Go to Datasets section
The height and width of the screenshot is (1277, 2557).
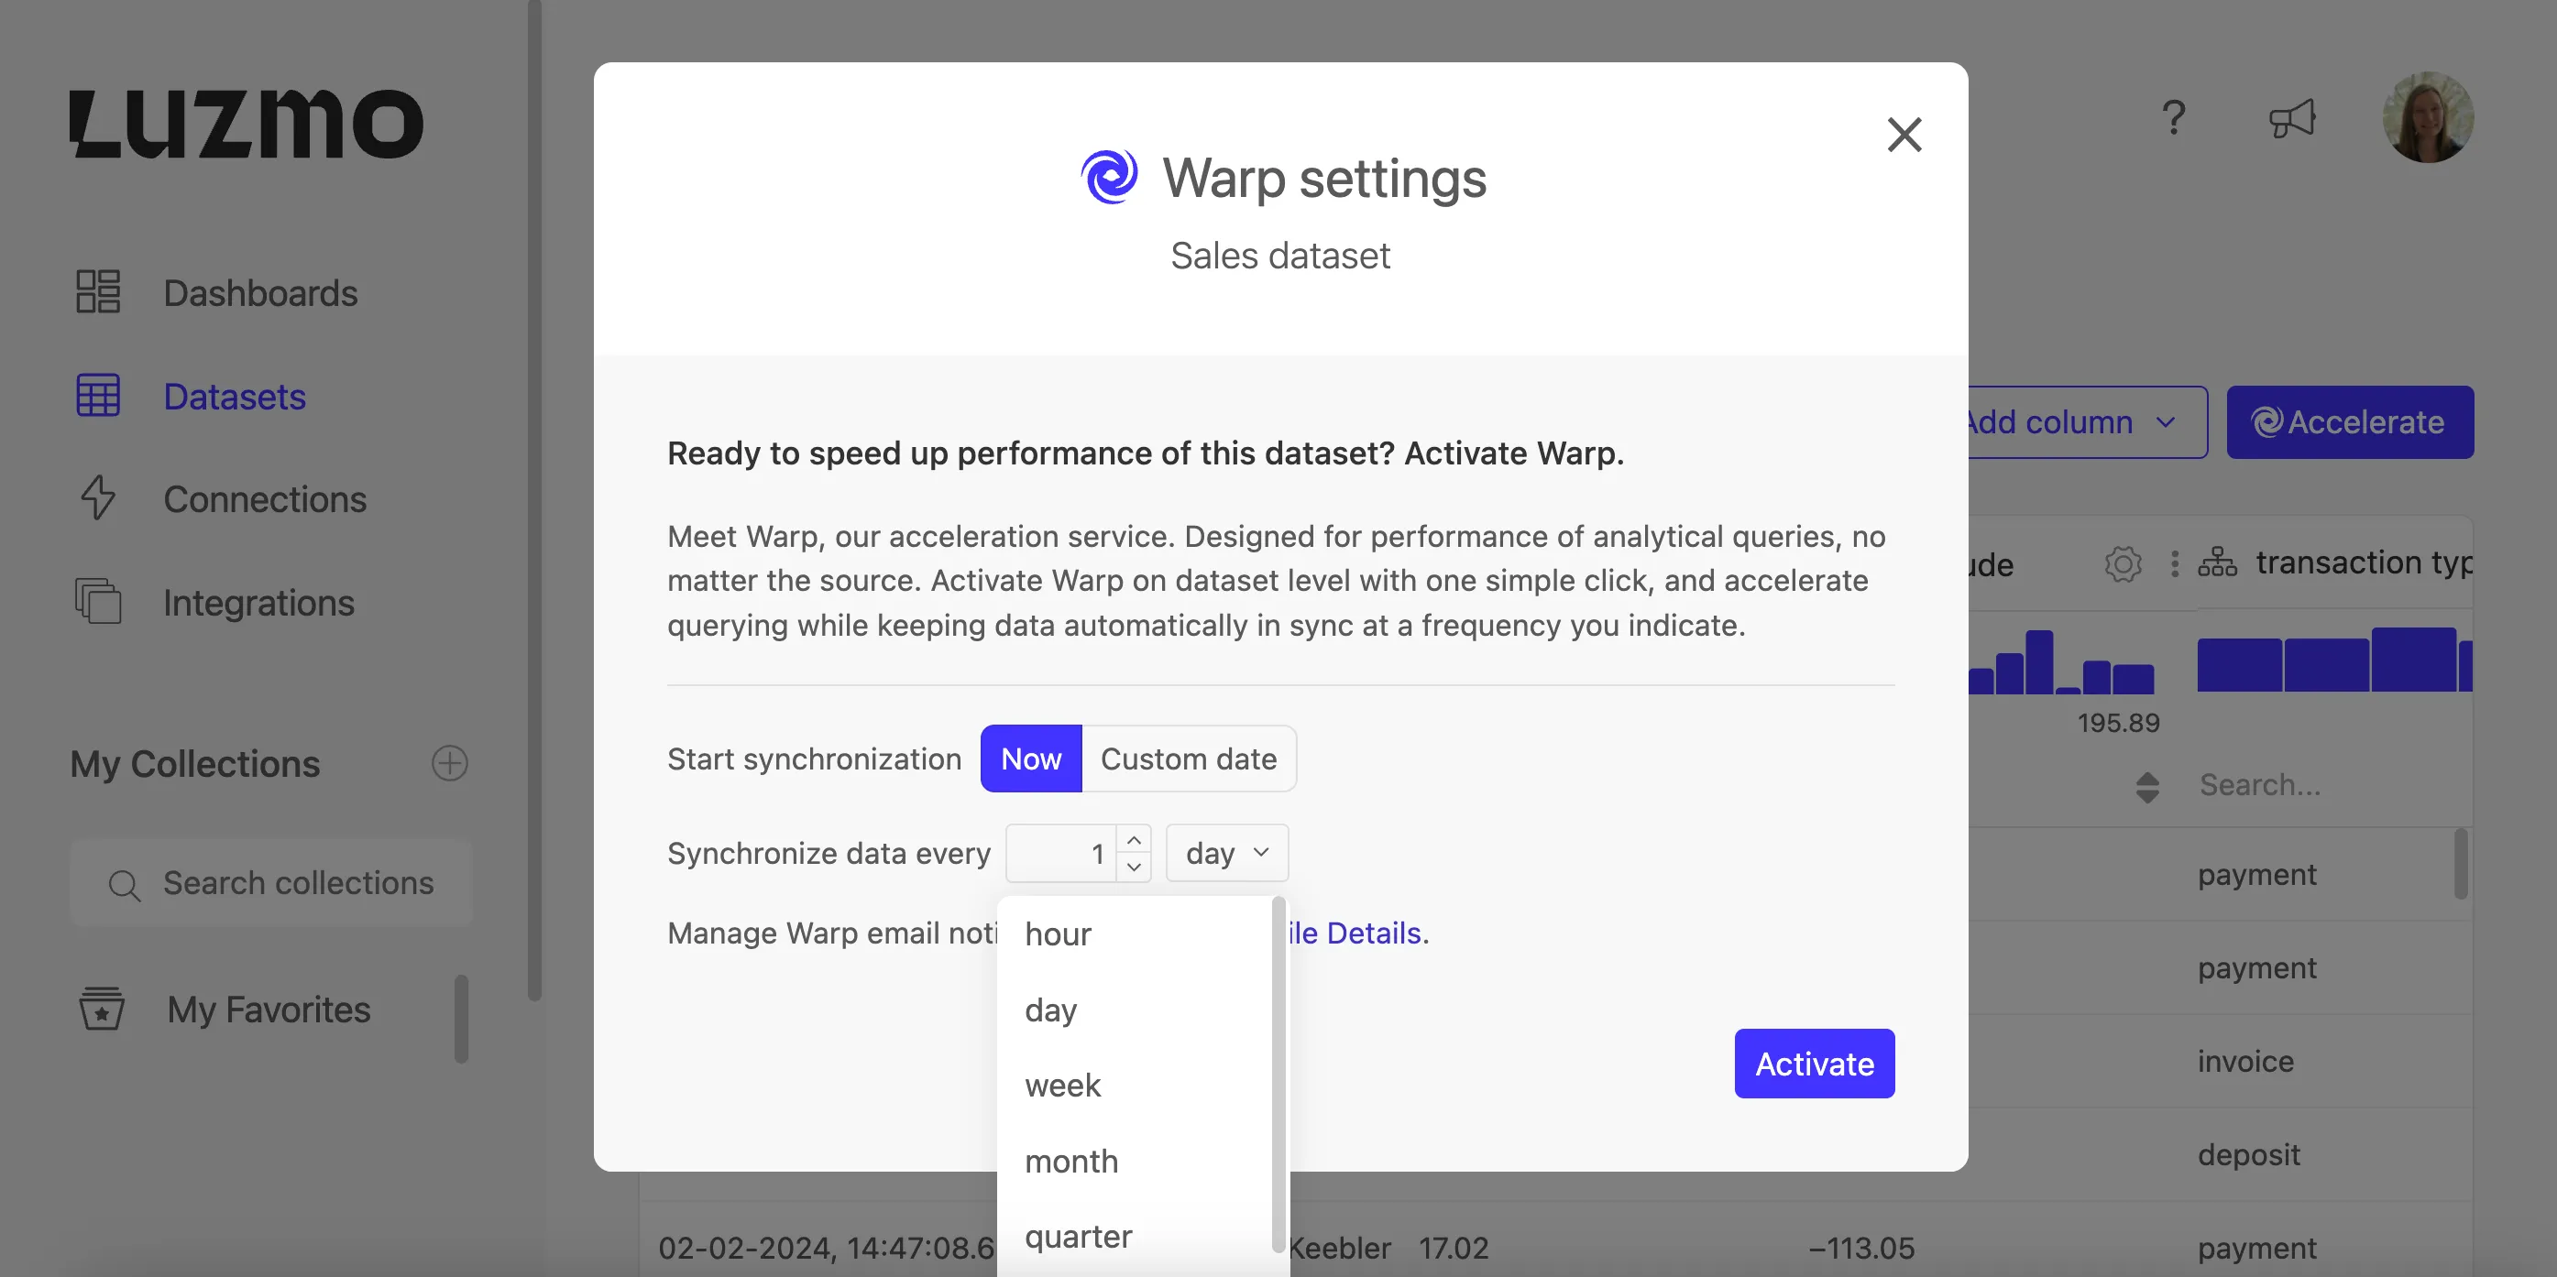pos(235,395)
